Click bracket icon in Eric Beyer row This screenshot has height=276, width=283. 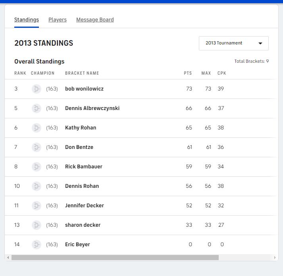37,245
